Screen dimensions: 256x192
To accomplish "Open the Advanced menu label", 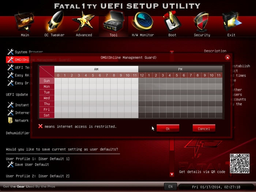I will point(84,35).
